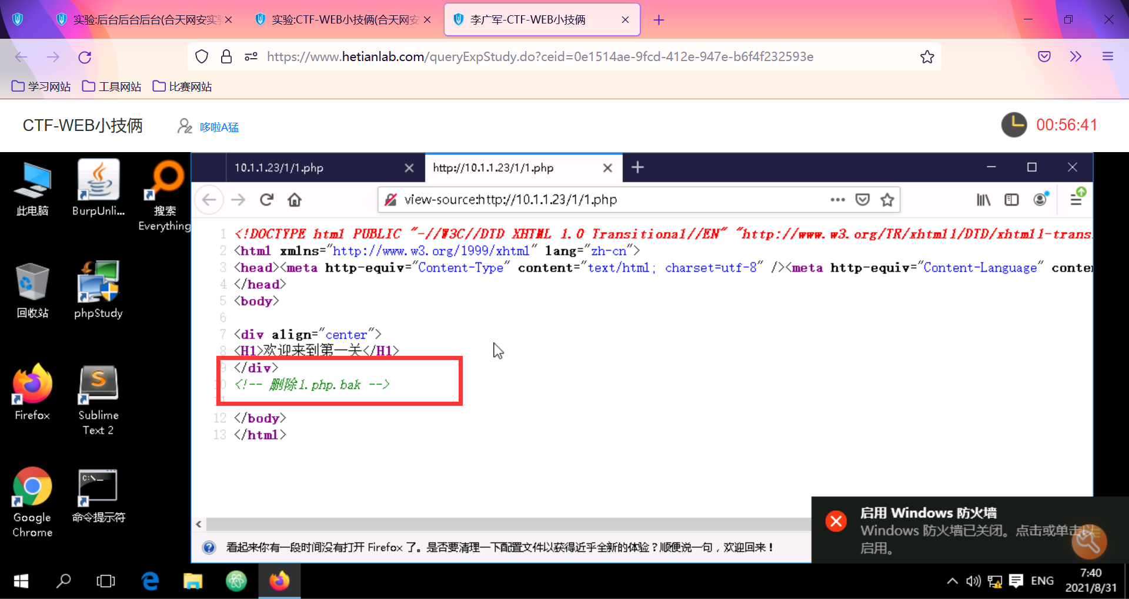
Task: Open the taskbar clock and date
Action: click(1091, 580)
